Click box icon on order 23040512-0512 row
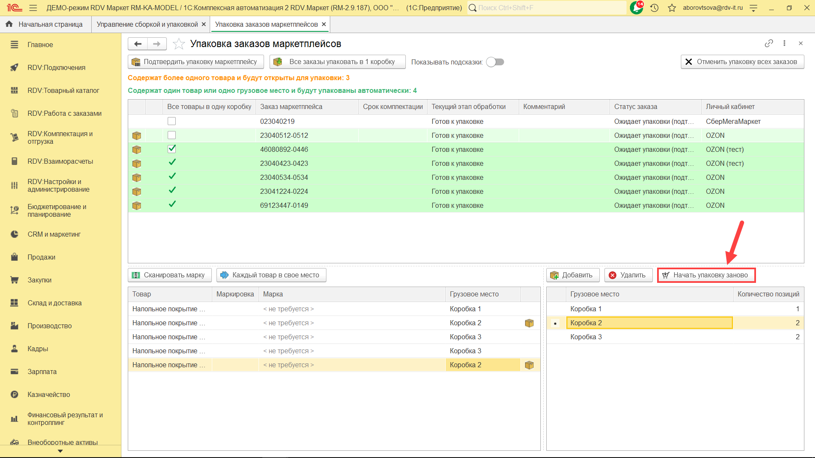Viewport: 815px width, 458px height. tap(137, 136)
